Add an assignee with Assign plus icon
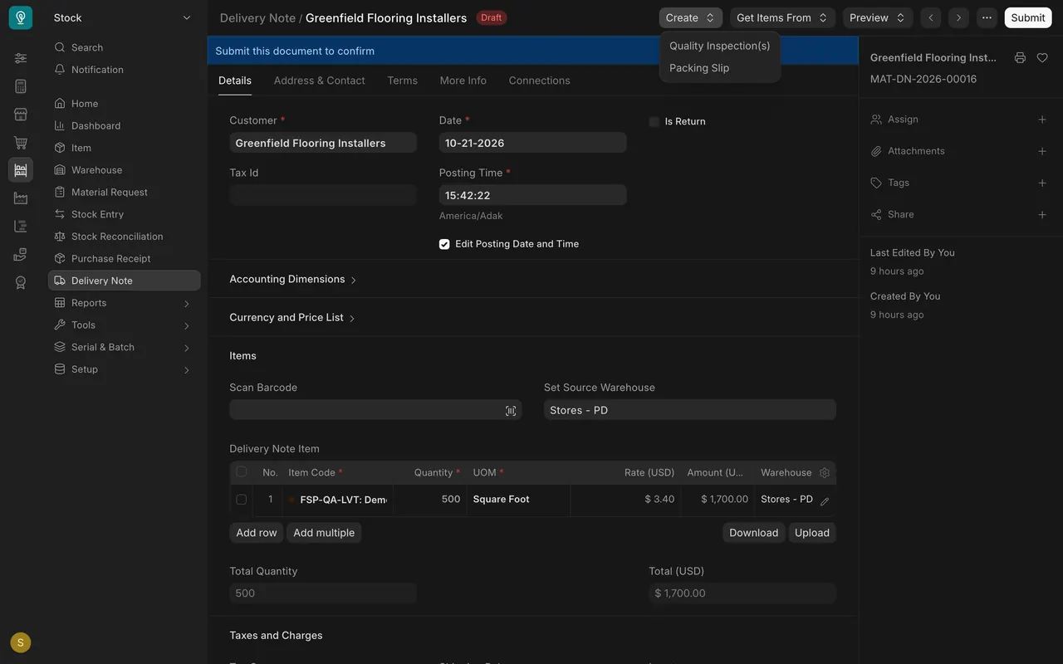Viewport: 1063px width, 664px height. tap(1042, 120)
